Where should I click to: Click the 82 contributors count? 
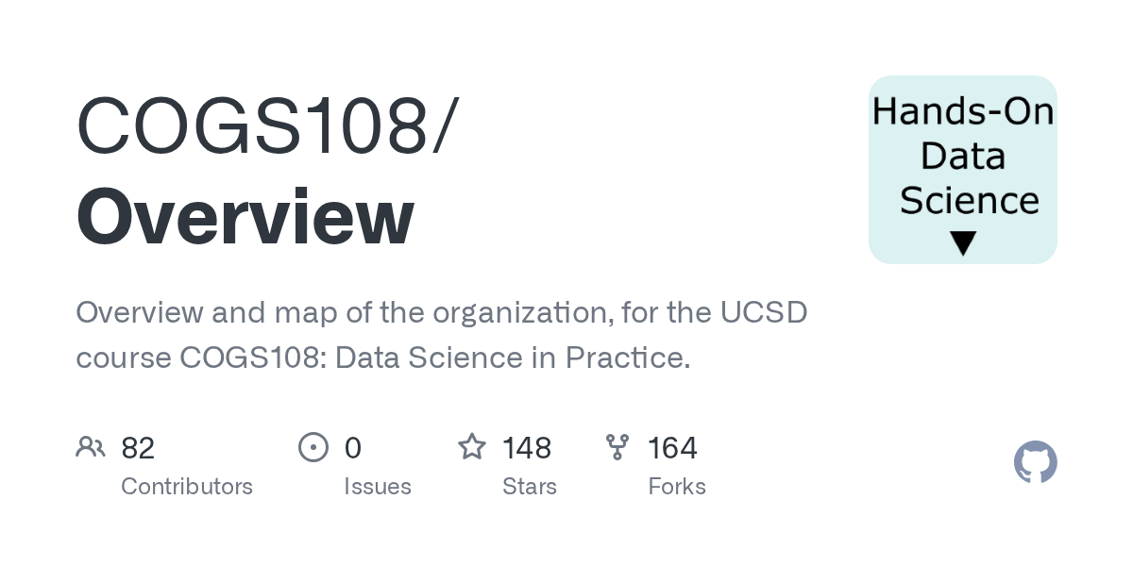138,447
